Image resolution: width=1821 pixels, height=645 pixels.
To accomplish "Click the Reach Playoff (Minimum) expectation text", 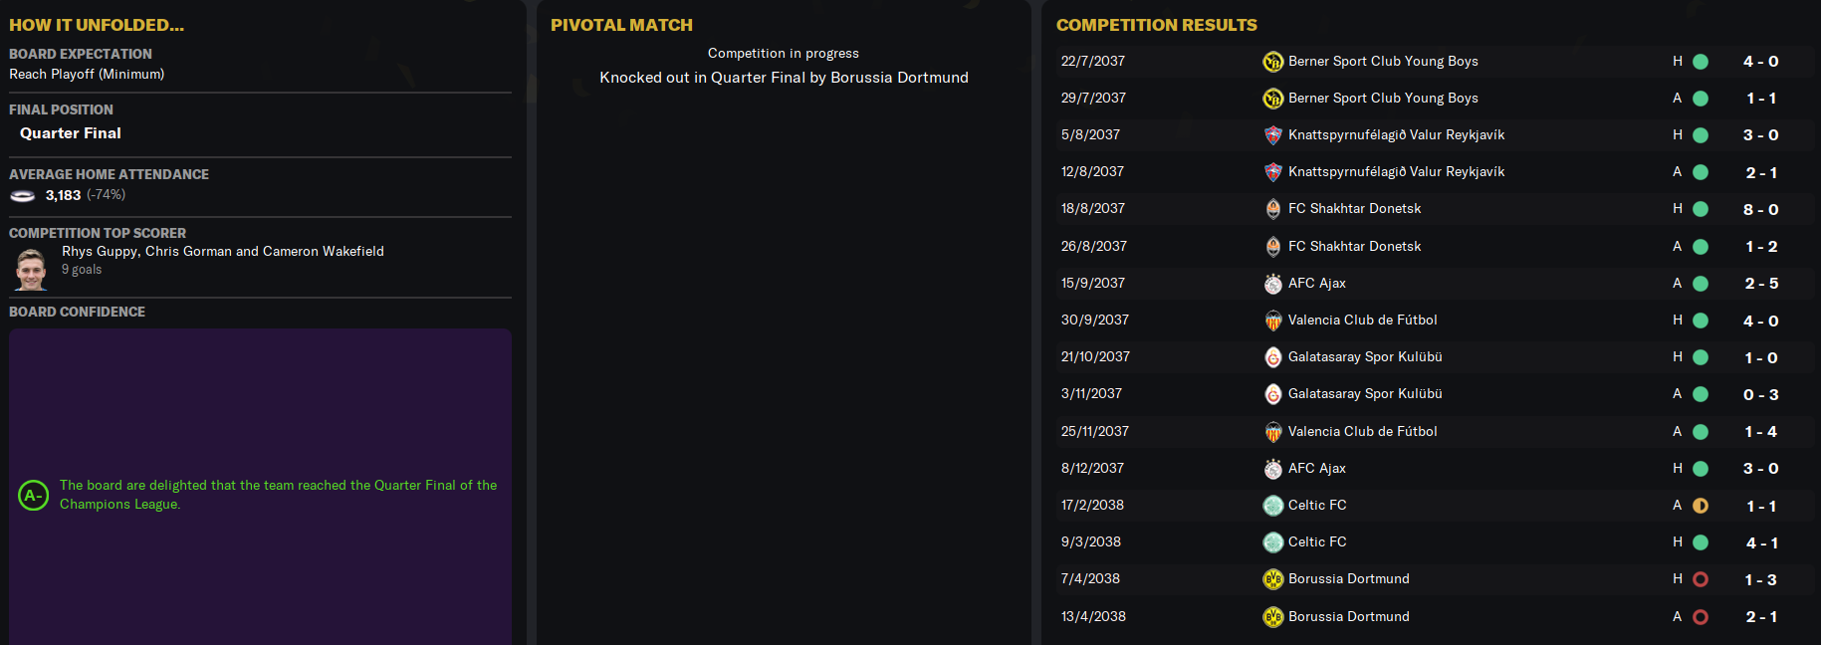I will (x=87, y=75).
